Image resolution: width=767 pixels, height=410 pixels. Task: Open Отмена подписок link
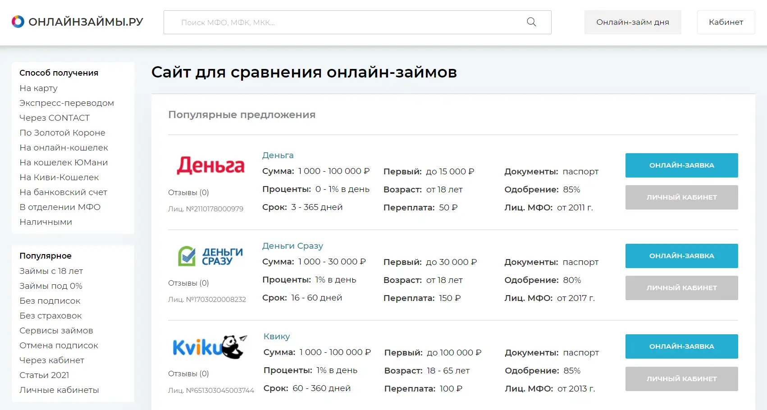coord(59,346)
